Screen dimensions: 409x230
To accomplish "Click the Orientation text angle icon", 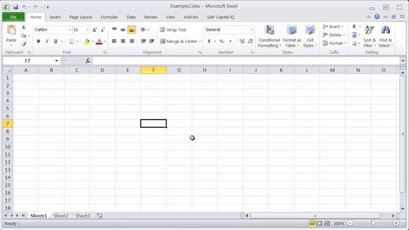I will tap(143, 30).
